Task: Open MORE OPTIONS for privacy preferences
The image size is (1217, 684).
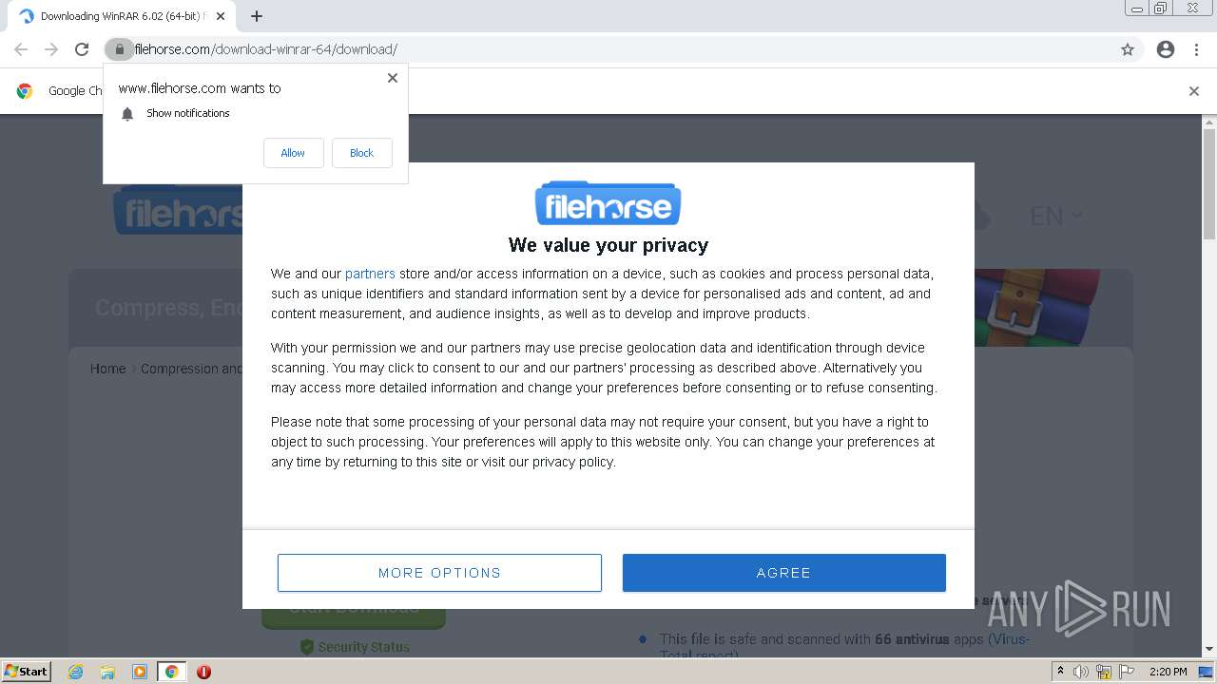Action: [x=439, y=573]
